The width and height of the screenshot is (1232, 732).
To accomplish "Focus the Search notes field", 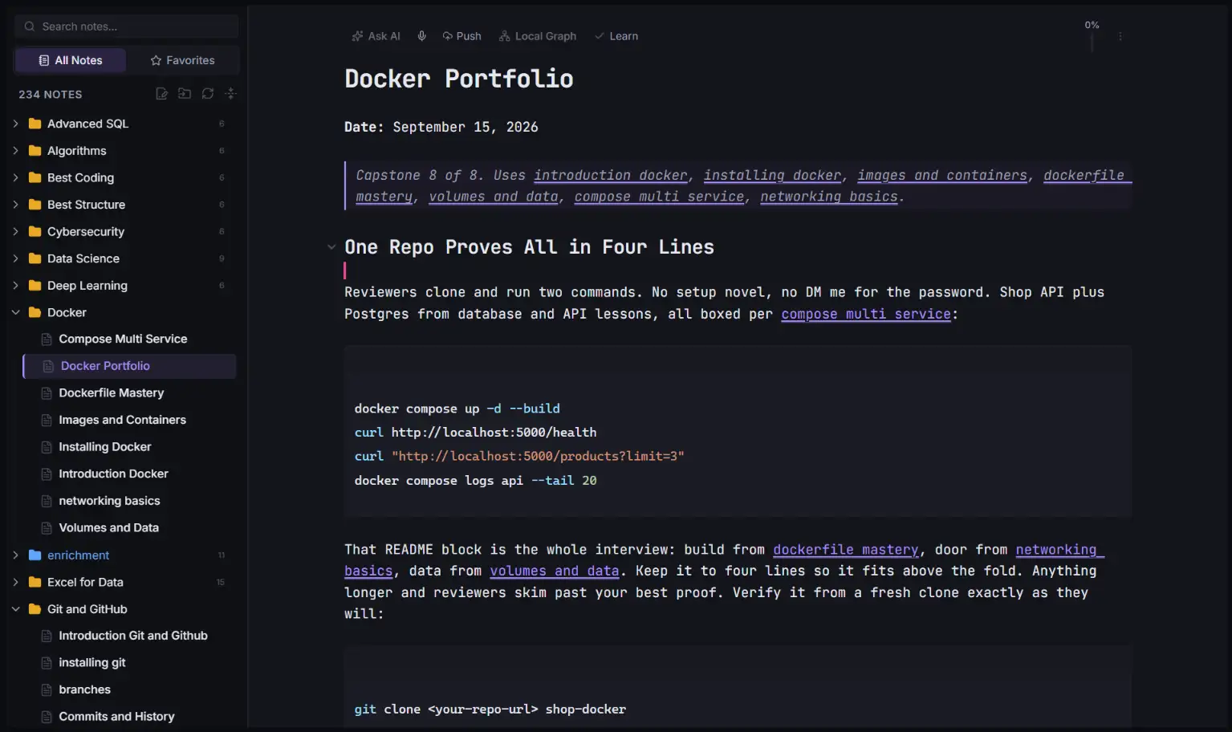I will (127, 26).
